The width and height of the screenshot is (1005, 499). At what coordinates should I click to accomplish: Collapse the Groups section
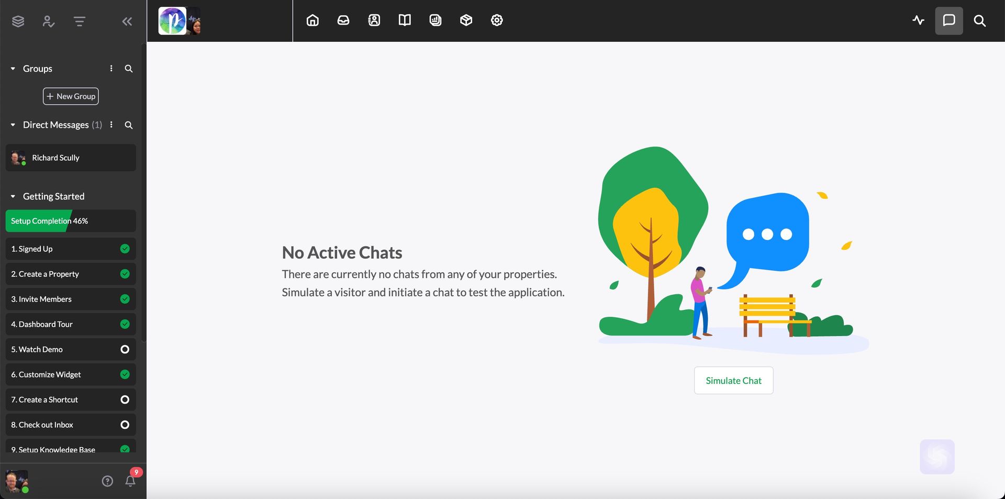pyautogui.click(x=13, y=69)
